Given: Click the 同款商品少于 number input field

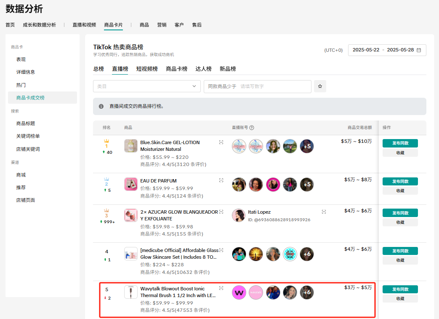Looking at the screenshot, I should coord(274,86).
